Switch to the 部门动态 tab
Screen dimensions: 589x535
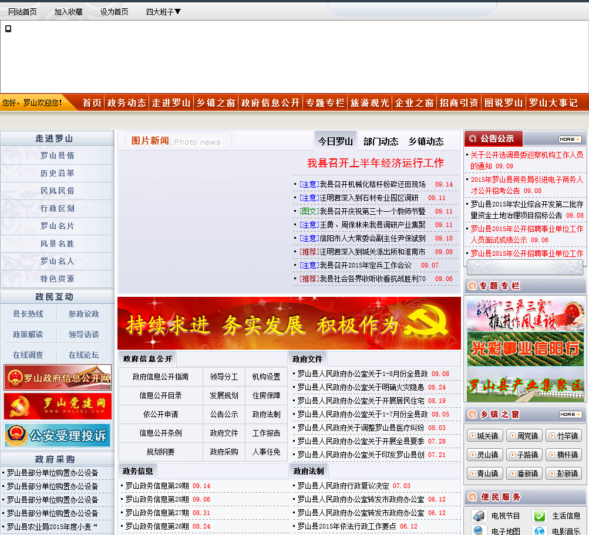tap(381, 141)
